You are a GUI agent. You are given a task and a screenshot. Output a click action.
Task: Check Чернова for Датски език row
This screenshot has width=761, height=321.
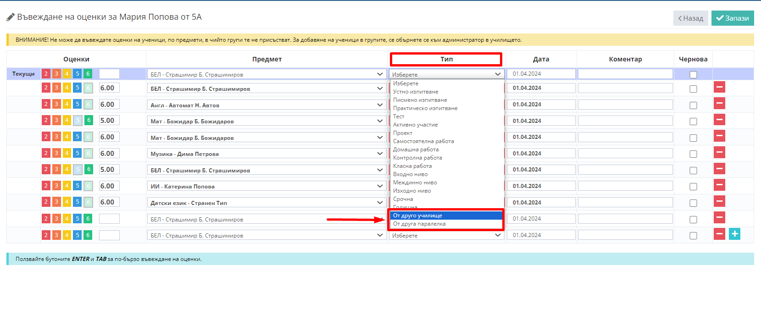coord(693,203)
